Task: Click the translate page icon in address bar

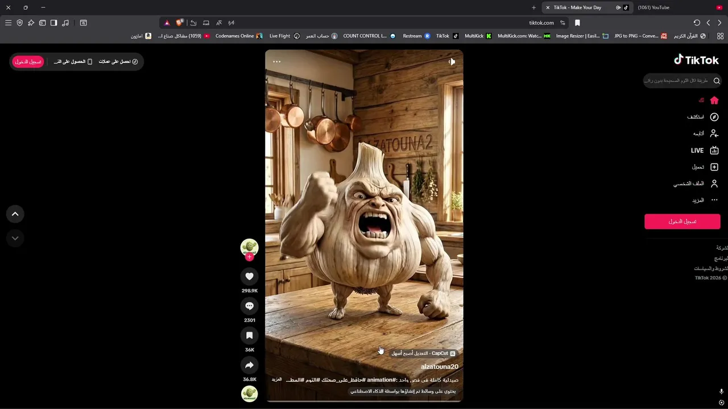Action: tap(219, 23)
